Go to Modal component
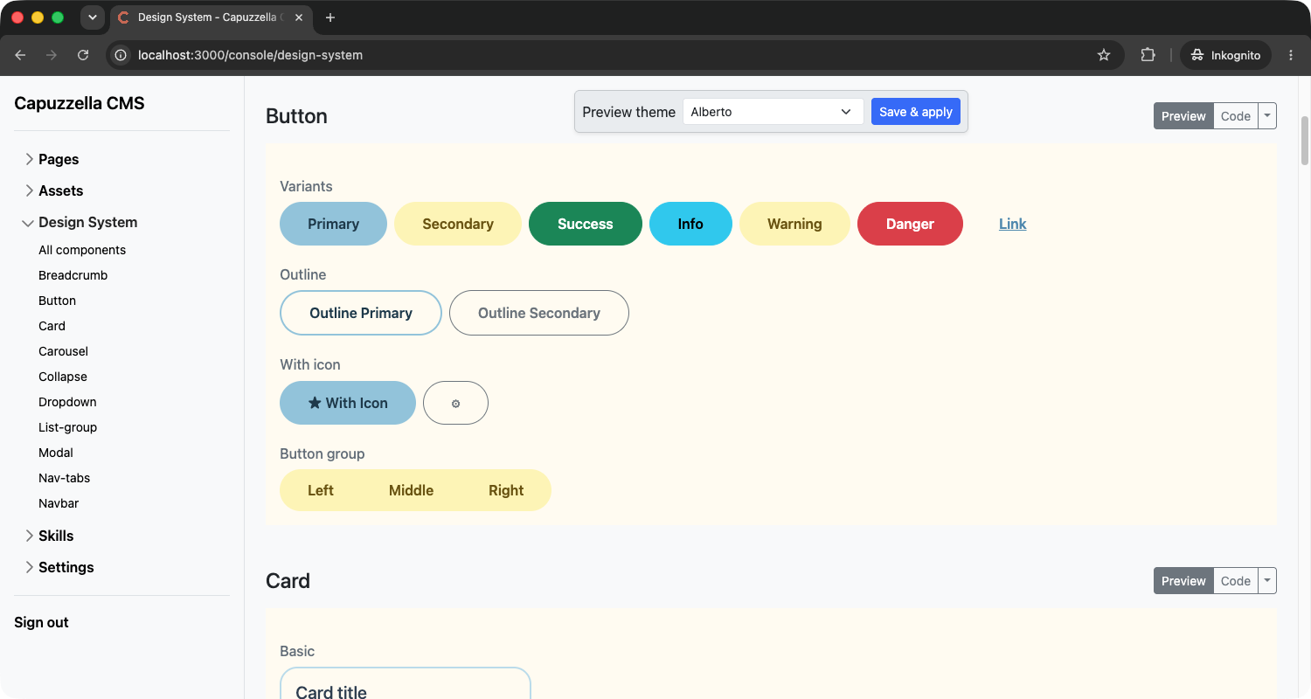The height and width of the screenshot is (699, 1311). click(x=56, y=453)
